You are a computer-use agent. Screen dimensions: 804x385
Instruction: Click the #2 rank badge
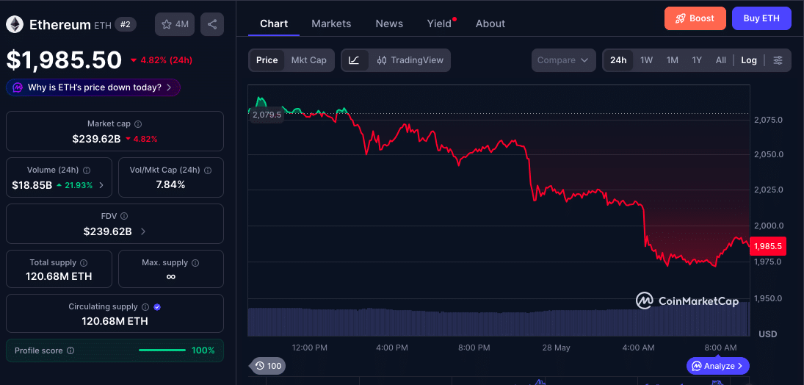(x=126, y=24)
